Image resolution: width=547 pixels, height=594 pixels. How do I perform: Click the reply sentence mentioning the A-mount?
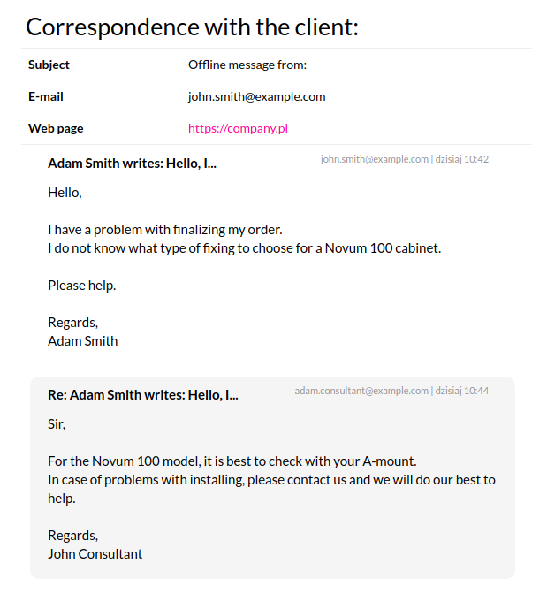(232, 461)
